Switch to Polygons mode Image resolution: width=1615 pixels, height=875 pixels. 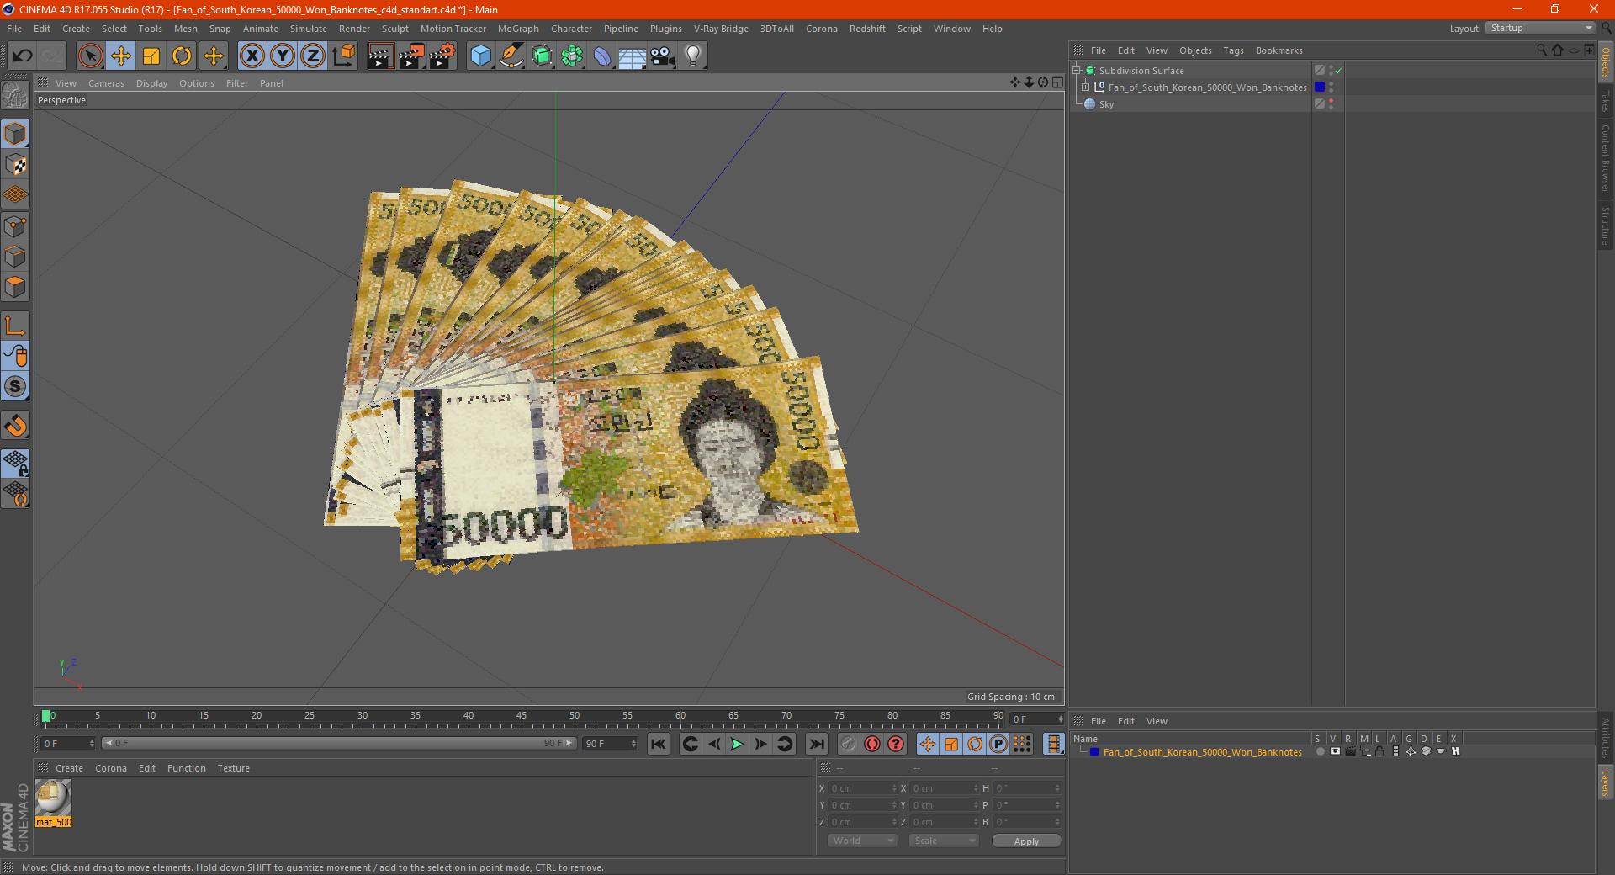point(15,287)
